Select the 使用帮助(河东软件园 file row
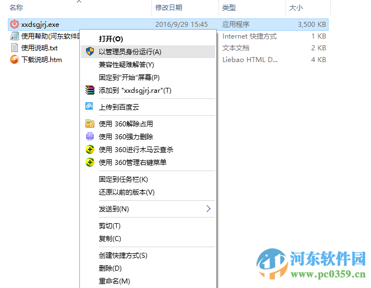 tap(50, 36)
